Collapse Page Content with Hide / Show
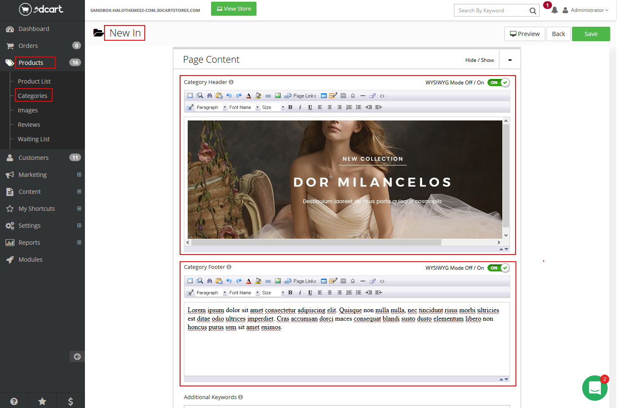This screenshot has height=408, width=617. tap(479, 60)
